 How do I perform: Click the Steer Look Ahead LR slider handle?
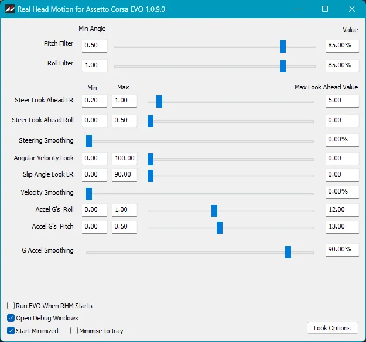(159, 101)
